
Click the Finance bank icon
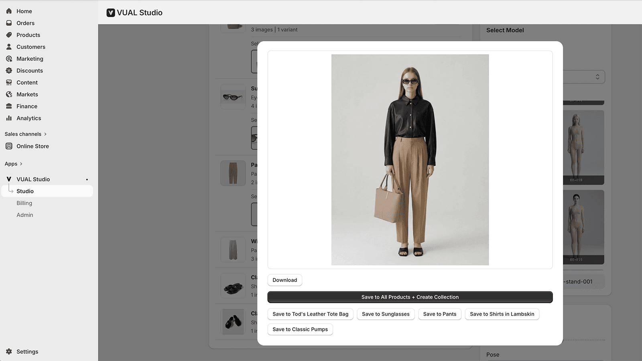coord(9,106)
